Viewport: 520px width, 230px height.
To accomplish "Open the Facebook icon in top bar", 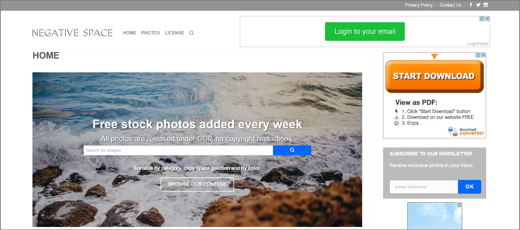I will 471,5.
